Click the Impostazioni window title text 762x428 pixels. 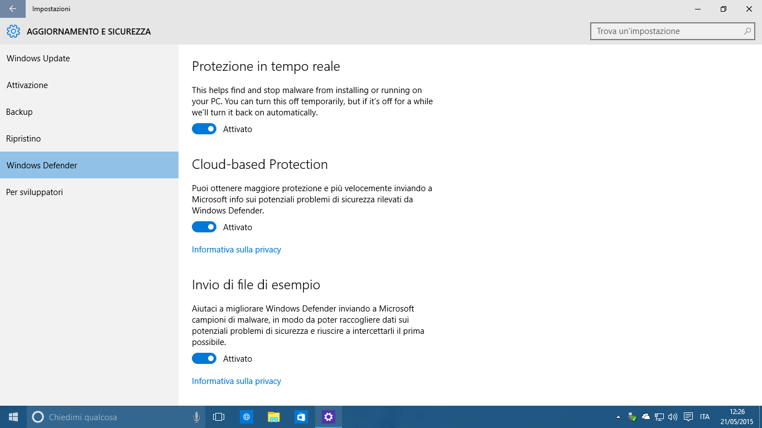(51, 9)
